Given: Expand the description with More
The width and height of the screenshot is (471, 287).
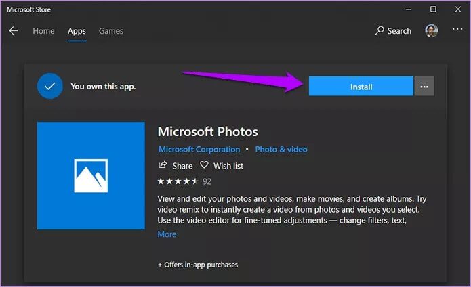Looking at the screenshot, I should pyautogui.click(x=167, y=234).
